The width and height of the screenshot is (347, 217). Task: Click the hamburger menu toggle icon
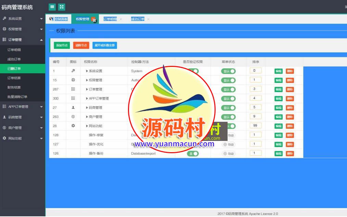[52, 7]
